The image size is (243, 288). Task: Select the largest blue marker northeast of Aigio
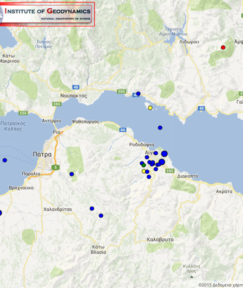tap(164, 154)
